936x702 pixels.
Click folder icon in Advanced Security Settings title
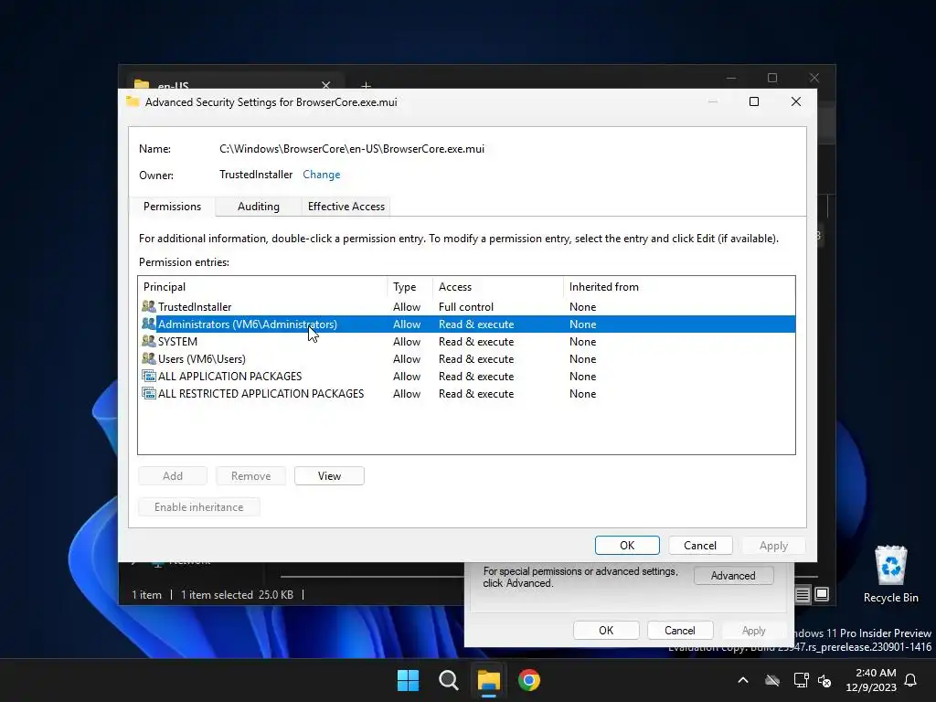133,101
